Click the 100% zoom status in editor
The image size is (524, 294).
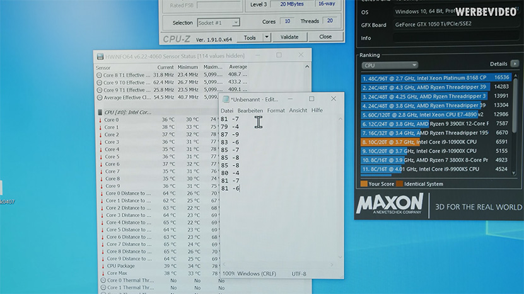[x=229, y=274]
